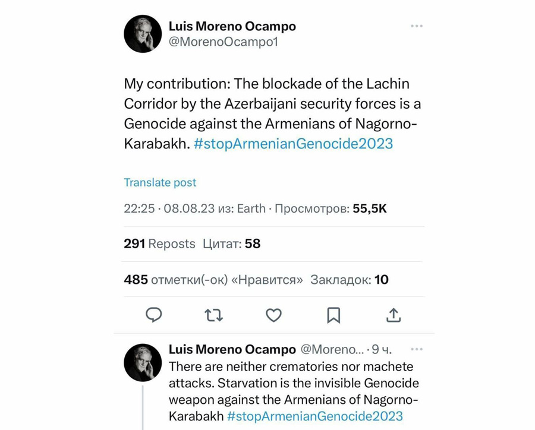Open the #stopArmenianGenocide2023 hashtag in main post
The image size is (535, 430).
point(293,144)
